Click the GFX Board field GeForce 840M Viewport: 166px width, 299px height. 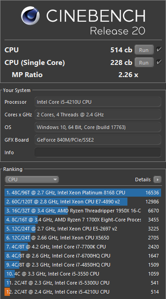click(x=98, y=140)
